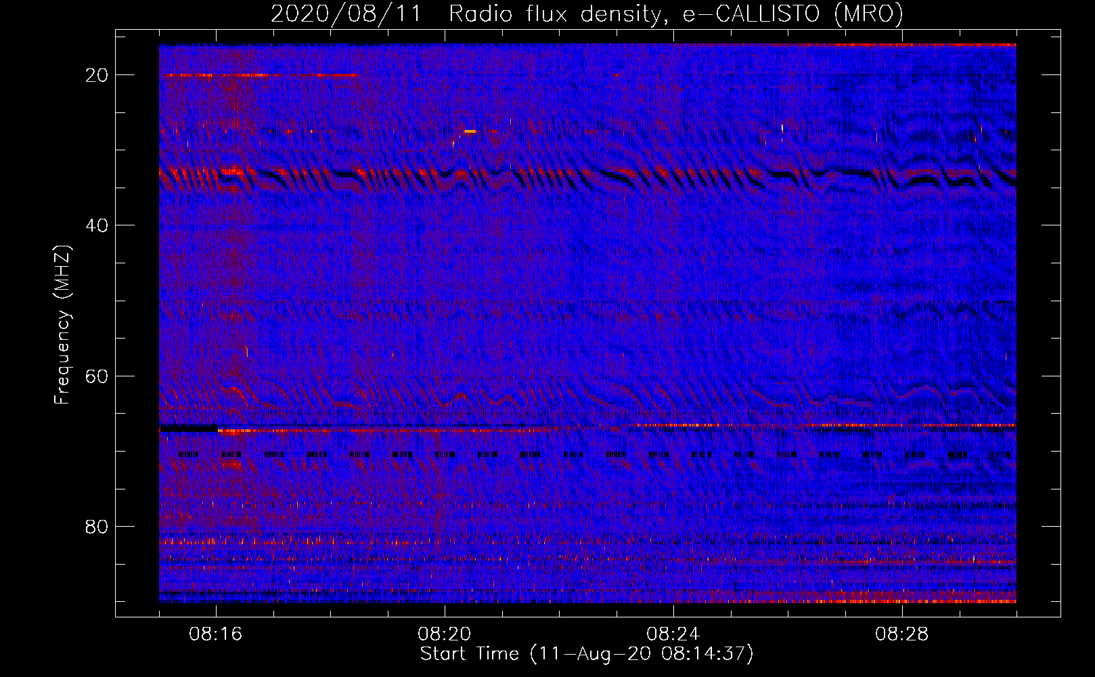This screenshot has width=1095, height=677.
Task: Click the 'Frequency (MHZ)' y-axis label
Action: point(62,325)
